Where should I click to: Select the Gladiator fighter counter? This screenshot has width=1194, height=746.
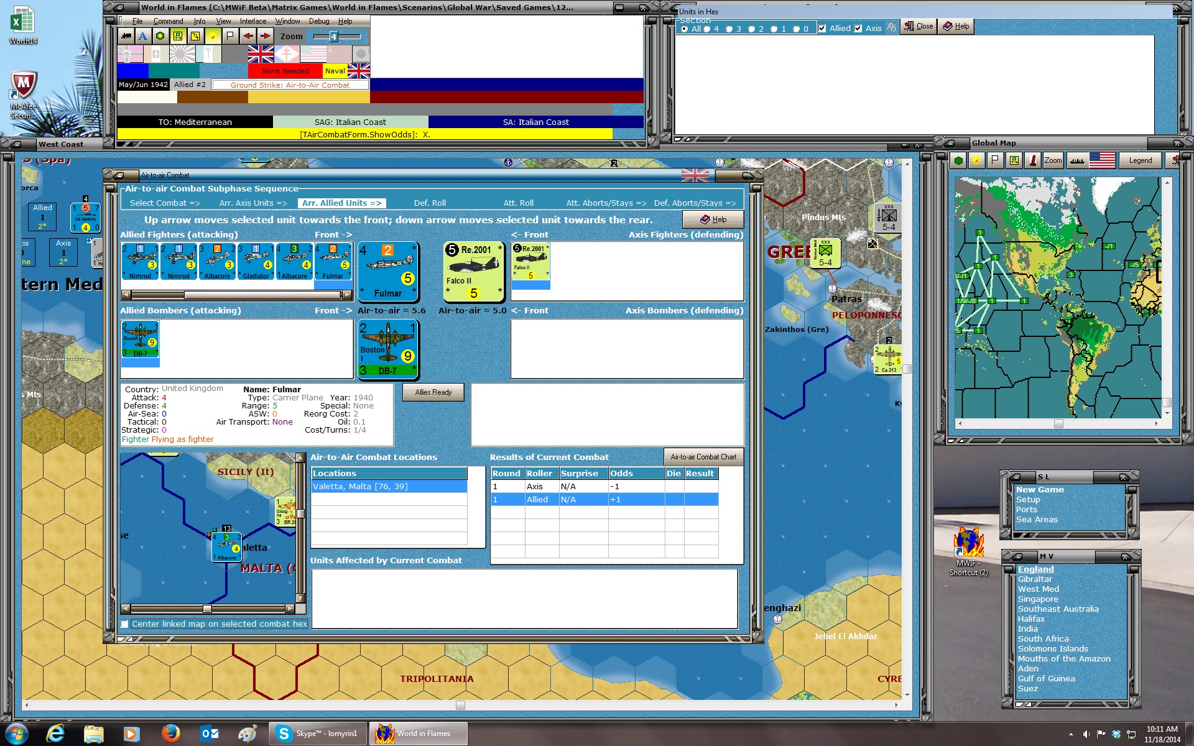(256, 262)
